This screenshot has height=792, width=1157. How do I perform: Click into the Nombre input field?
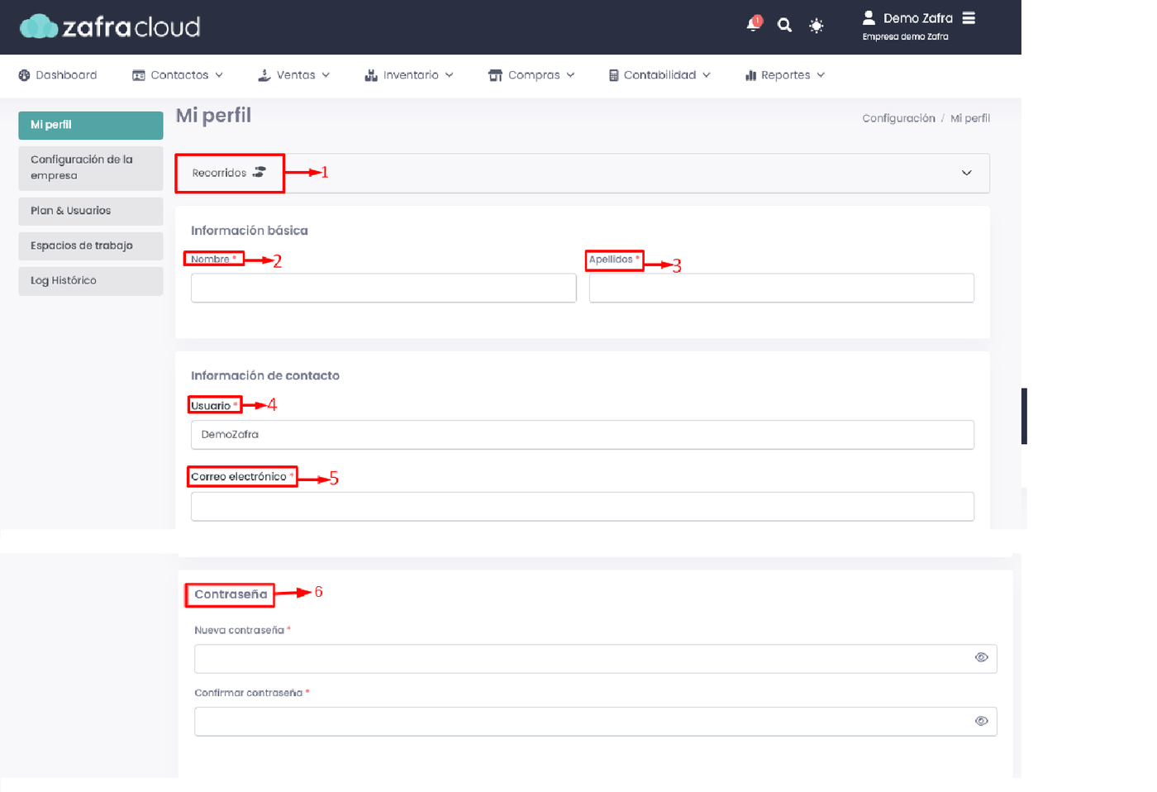[x=383, y=288]
